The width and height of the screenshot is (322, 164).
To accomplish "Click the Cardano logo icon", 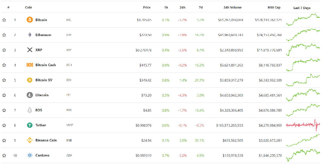I will click(x=30, y=155).
